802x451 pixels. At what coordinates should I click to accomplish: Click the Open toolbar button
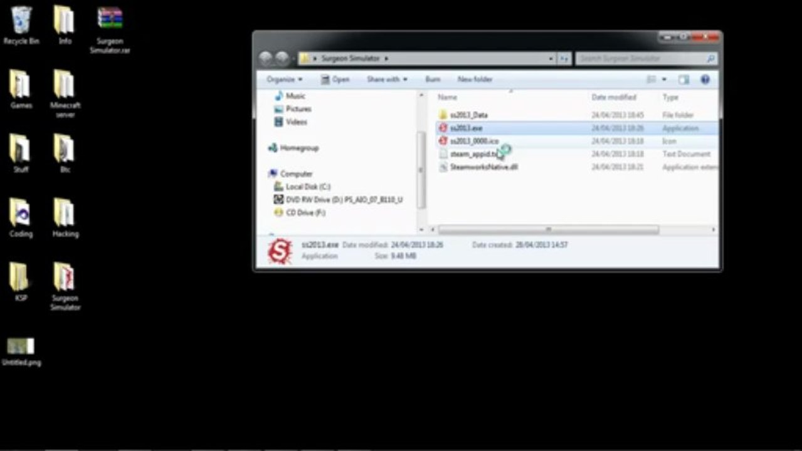[335, 80]
